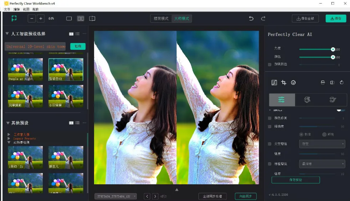Select the crop tool
Screen dimensions: 350x201
pyautogui.click(x=284, y=83)
